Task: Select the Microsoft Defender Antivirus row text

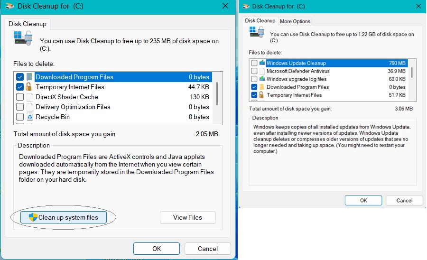Action: [x=298, y=71]
